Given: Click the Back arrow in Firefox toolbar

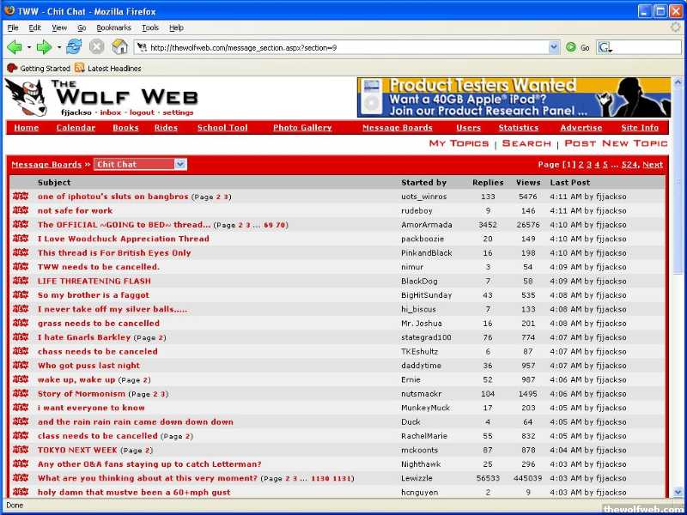Looking at the screenshot, I should [15, 47].
